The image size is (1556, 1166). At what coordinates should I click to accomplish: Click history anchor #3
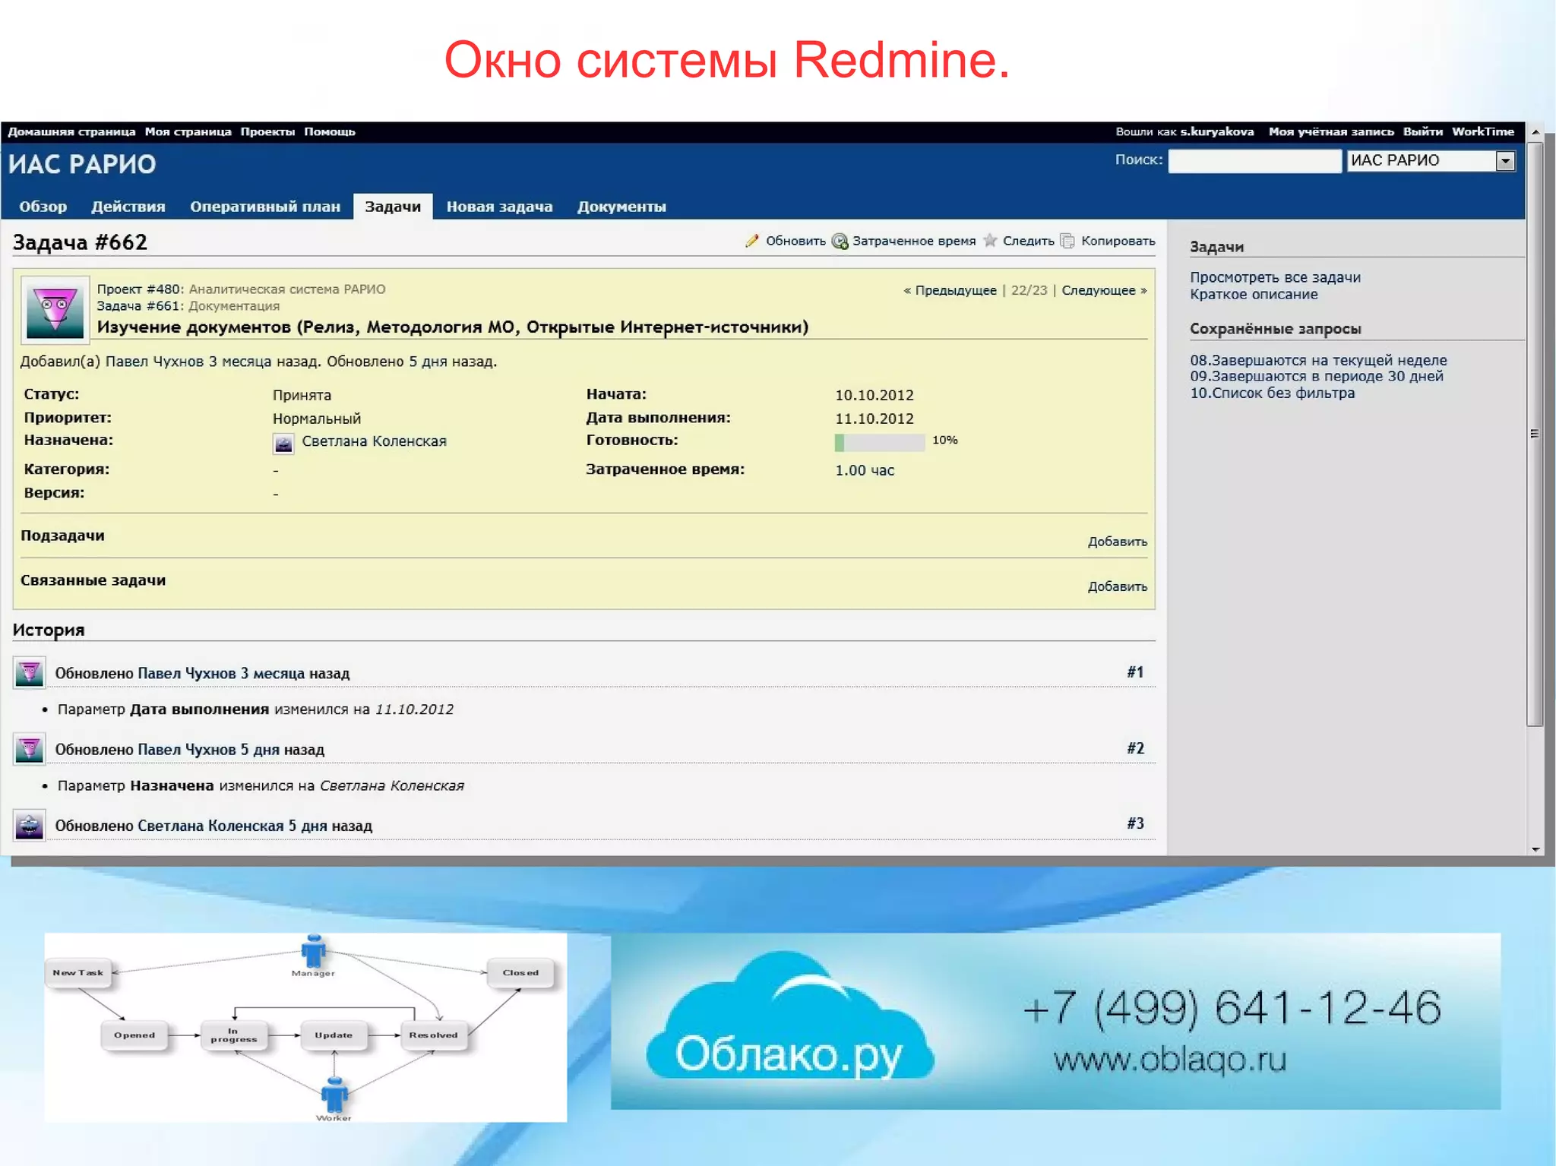point(1135,823)
